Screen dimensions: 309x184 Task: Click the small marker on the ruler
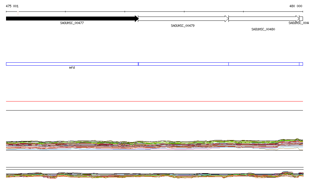(x=18, y=13)
